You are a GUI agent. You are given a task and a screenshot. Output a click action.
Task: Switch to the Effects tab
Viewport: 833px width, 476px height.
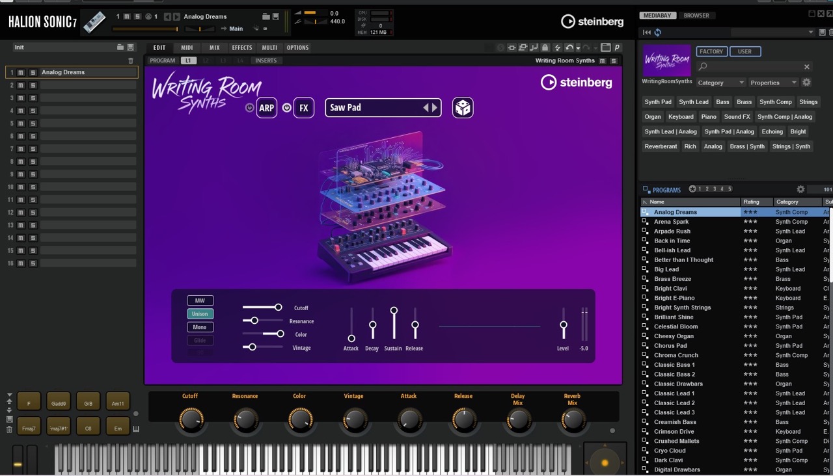[241, 47]
